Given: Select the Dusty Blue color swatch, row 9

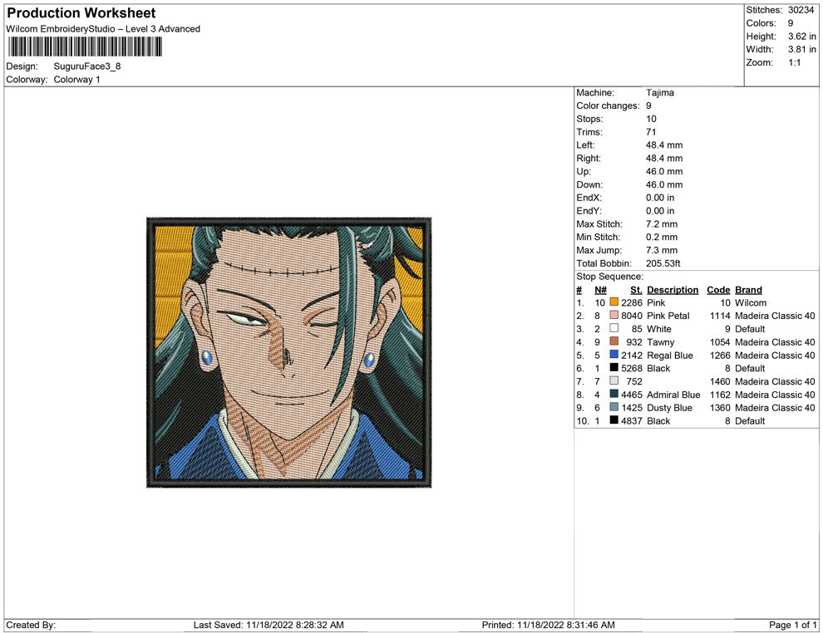Looking at the screenshot, I should click(614, 407).
